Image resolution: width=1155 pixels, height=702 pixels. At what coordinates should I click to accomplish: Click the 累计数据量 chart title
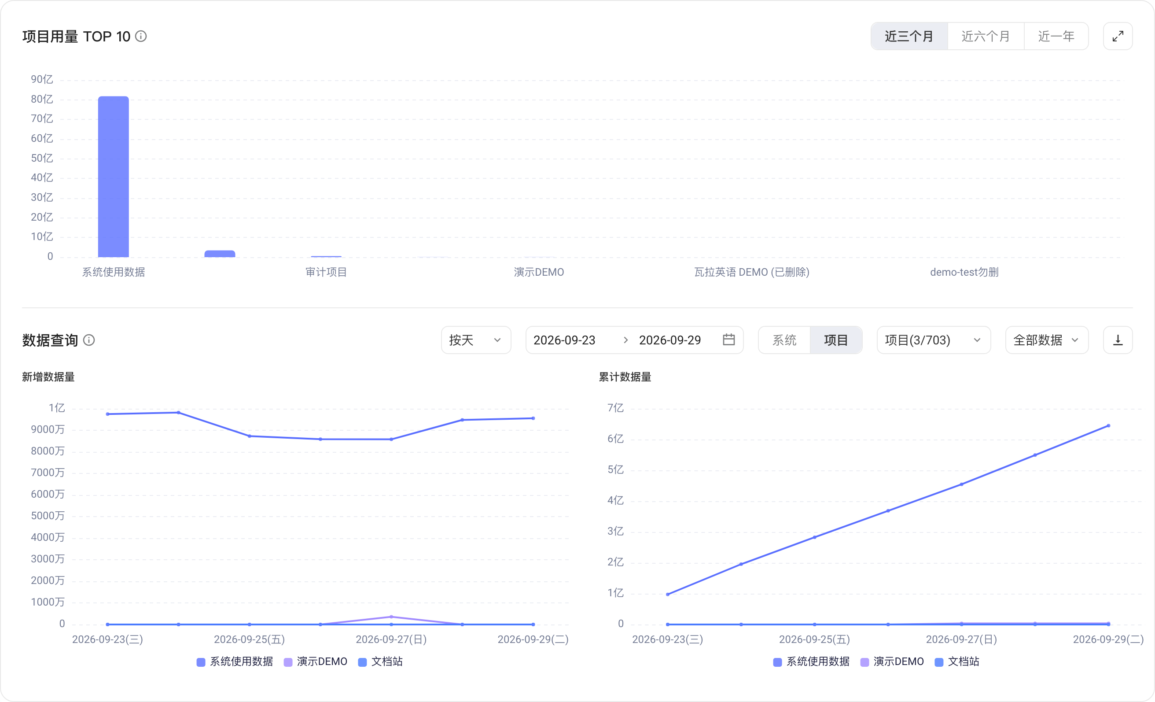(625, 377)
